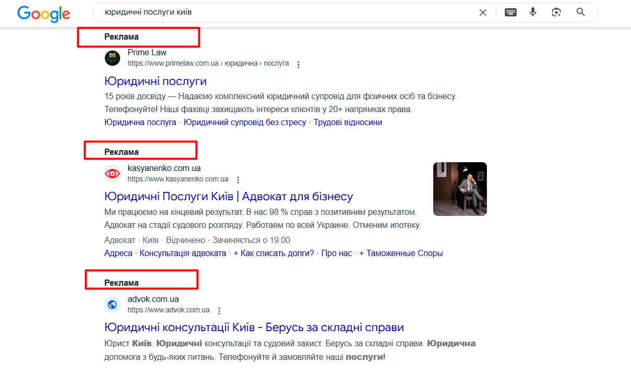This screenshot has height=376, width=631.
Task: Start voice search with microphone icon
Action: (532, 12)
